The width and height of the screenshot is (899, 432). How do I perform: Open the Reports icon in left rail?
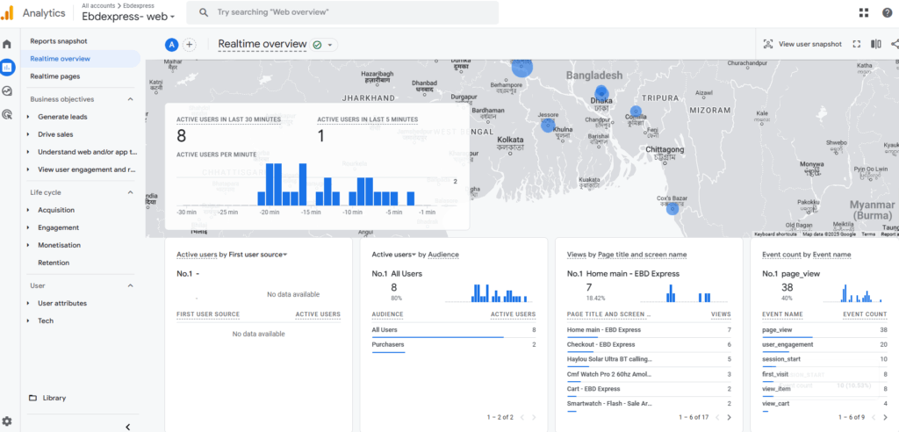click(x=8, y=67)
